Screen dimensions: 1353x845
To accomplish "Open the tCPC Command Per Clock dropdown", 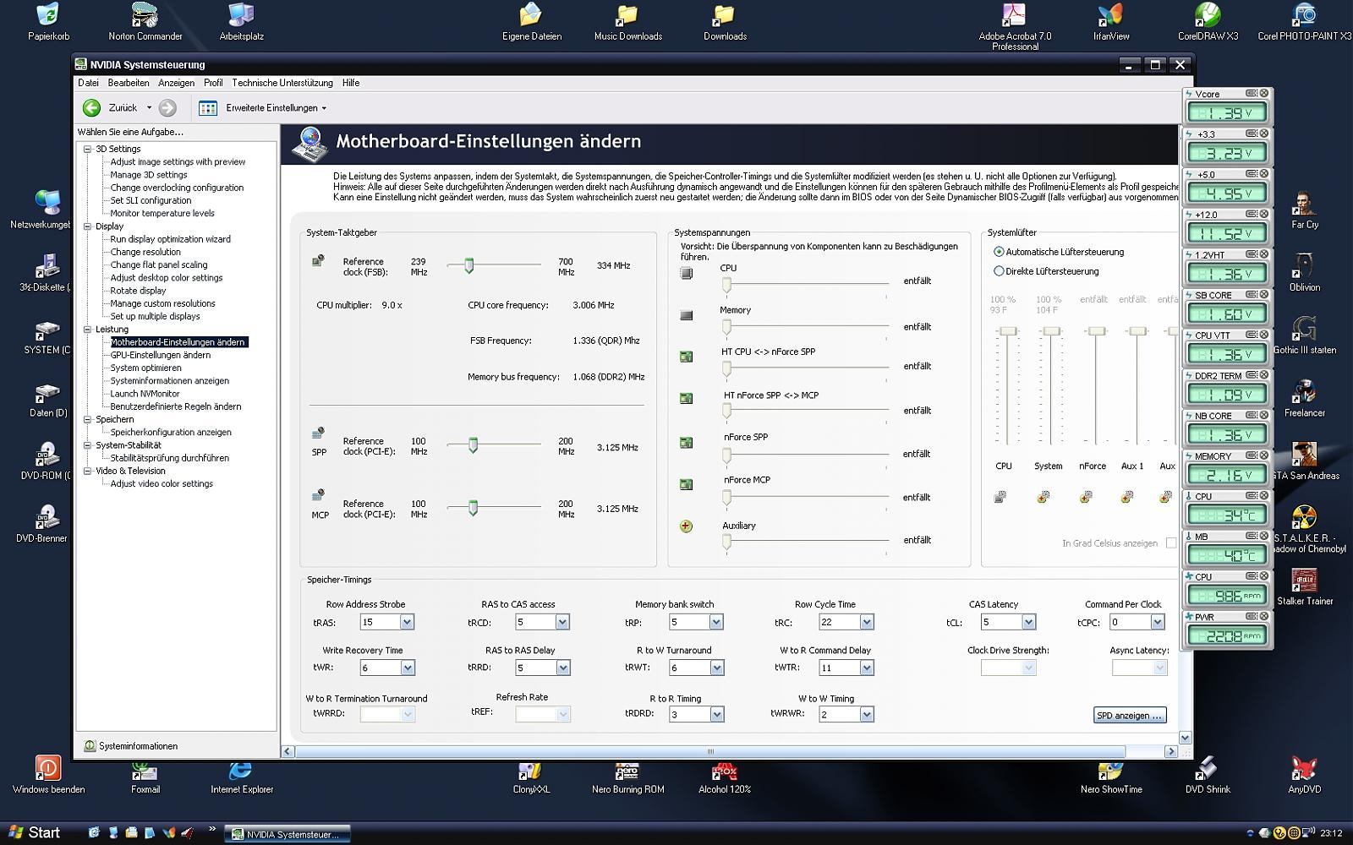I will [x=1159, y=622].
